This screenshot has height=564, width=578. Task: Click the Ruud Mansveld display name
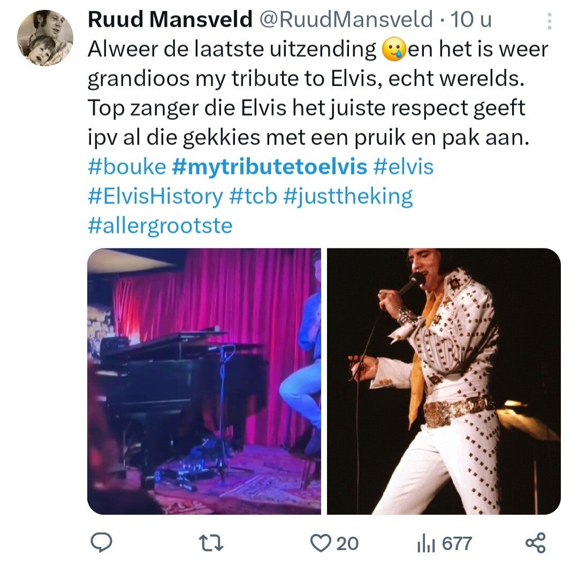tap(170, 19)
